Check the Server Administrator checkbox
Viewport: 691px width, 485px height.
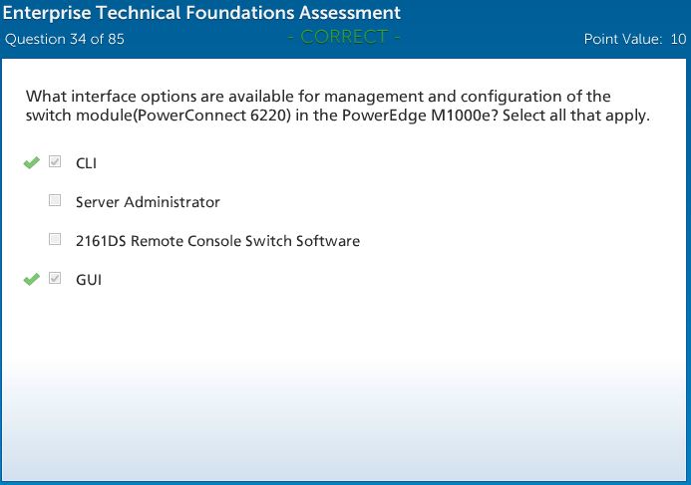(56, 201)
